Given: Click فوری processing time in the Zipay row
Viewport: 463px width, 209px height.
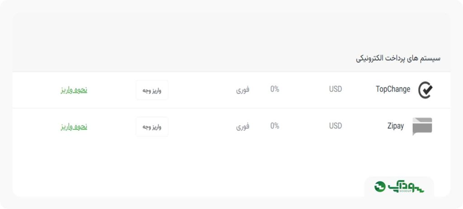Looking at the screenshot, I should [243, 126].
